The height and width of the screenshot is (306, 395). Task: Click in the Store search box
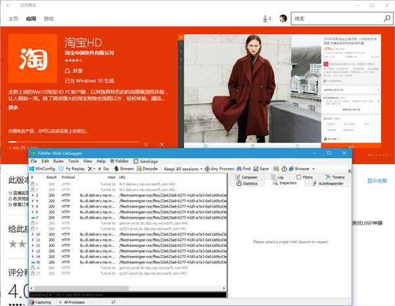click(x=338, y=18)
